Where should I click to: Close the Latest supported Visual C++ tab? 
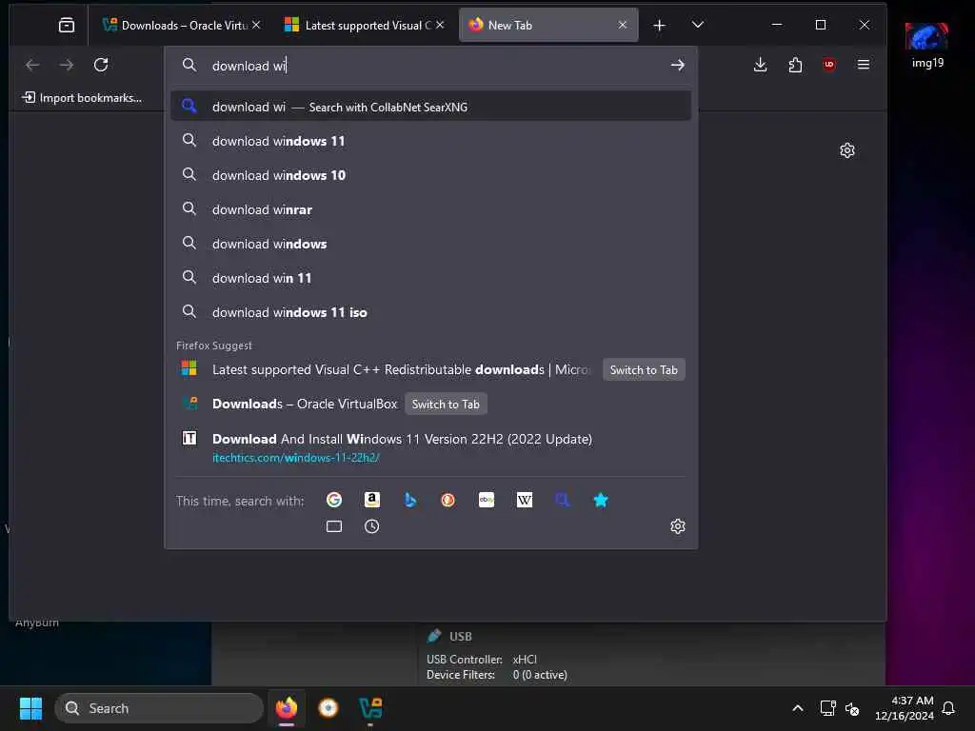tap(440, 25)
